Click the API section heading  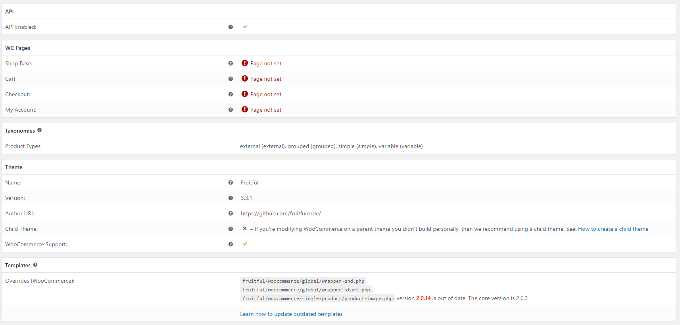point(9,11)
